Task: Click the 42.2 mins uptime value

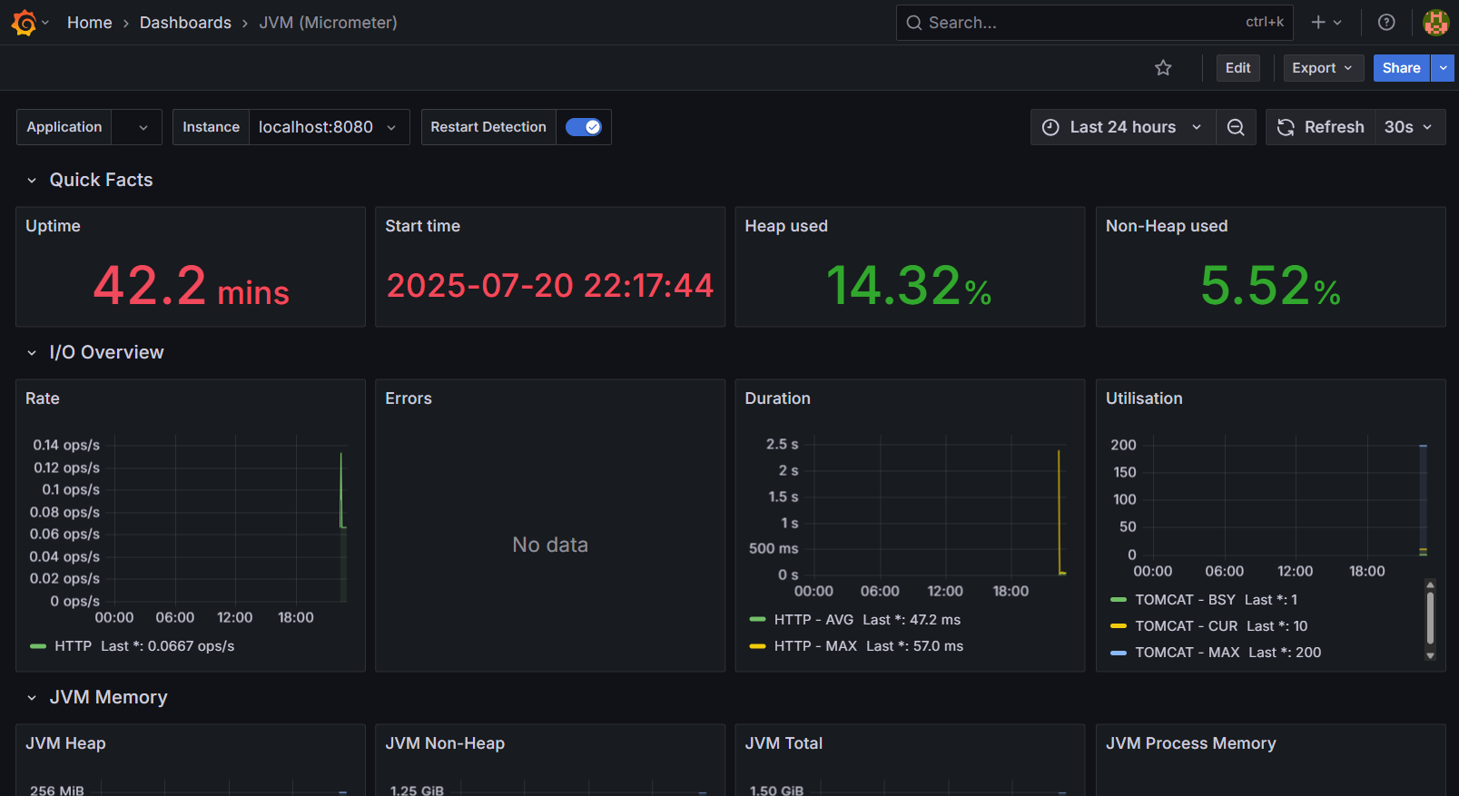Action: tap(191, 286)
